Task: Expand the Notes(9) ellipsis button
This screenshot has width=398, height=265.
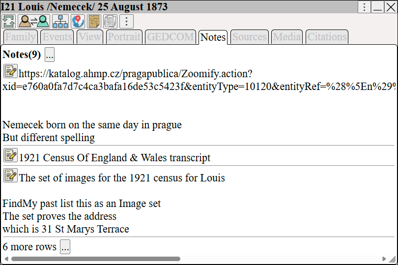Action: coord(50,55)
